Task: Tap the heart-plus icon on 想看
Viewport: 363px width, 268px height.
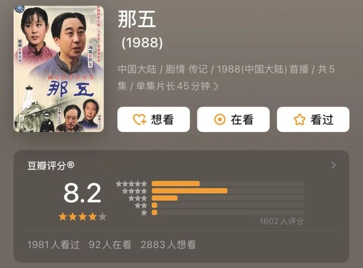Action: [139, 120]
